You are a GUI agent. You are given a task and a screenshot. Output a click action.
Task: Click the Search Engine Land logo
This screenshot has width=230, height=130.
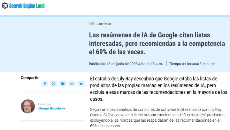(x=23, y=6)
